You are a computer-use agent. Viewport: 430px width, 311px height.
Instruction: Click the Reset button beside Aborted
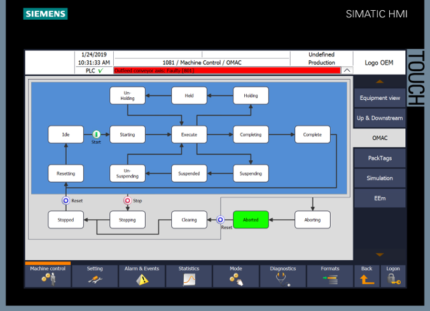(220, 219)
